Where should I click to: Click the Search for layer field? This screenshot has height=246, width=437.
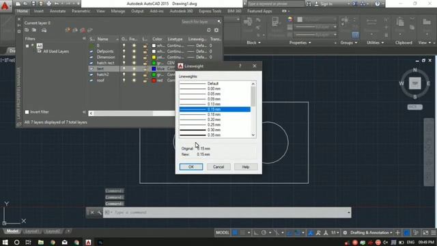[198, 21]
